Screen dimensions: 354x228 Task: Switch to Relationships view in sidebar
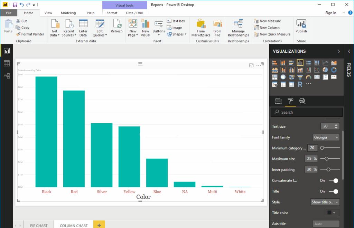point(7,76)
